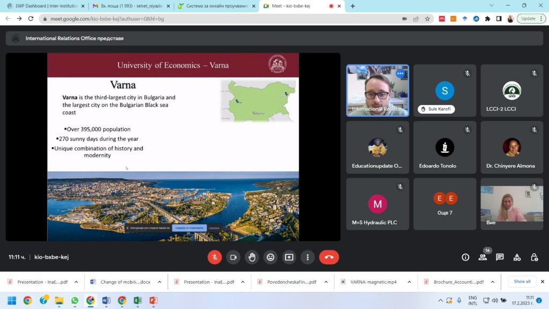Open Excel from the taskbar
The width and height of the screenshot is (549, 309).
click(138, 300)
